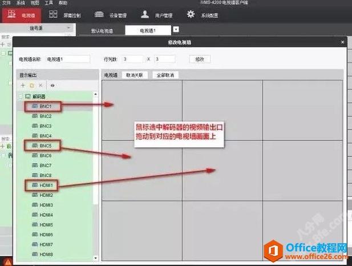Open the 用户管理 module

coord(156,15)
